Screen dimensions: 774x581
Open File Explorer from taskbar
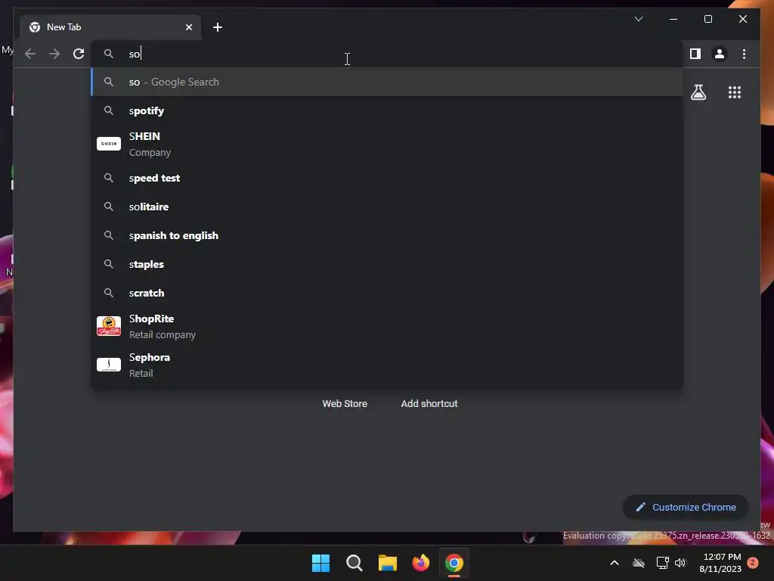pos(388,563)
